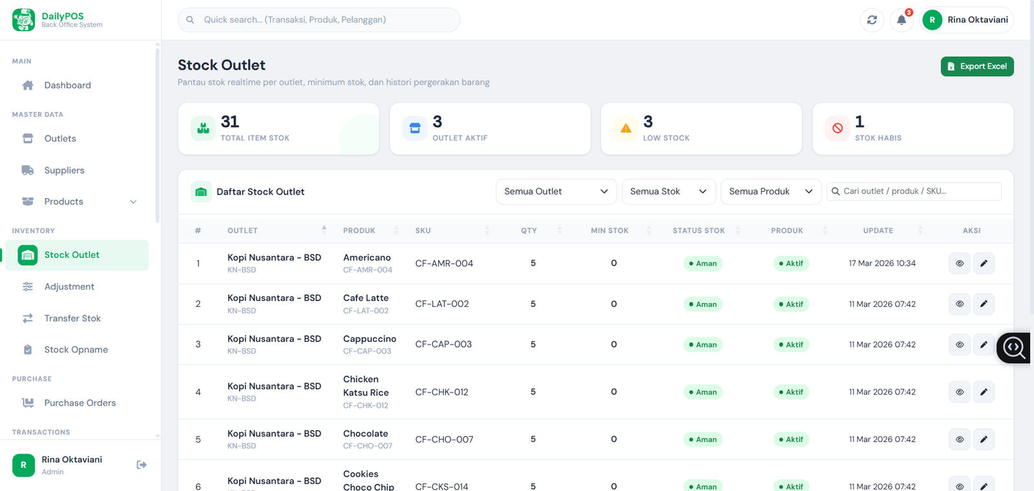
Task: Sort table by Qty column
Action: coord(533,231)
